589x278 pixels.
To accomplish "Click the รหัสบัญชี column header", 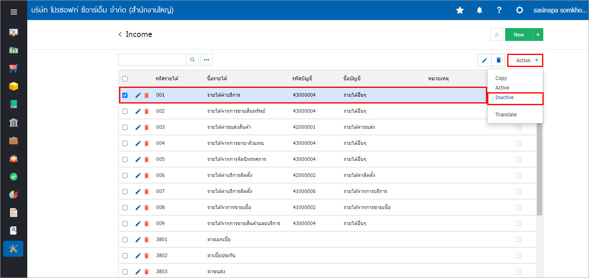I will click(x=302, y=79).
